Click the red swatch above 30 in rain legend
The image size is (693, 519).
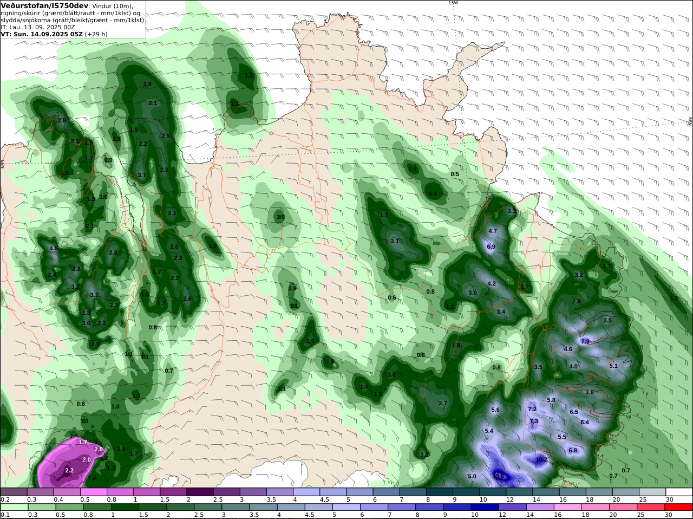tap(679, 507)
